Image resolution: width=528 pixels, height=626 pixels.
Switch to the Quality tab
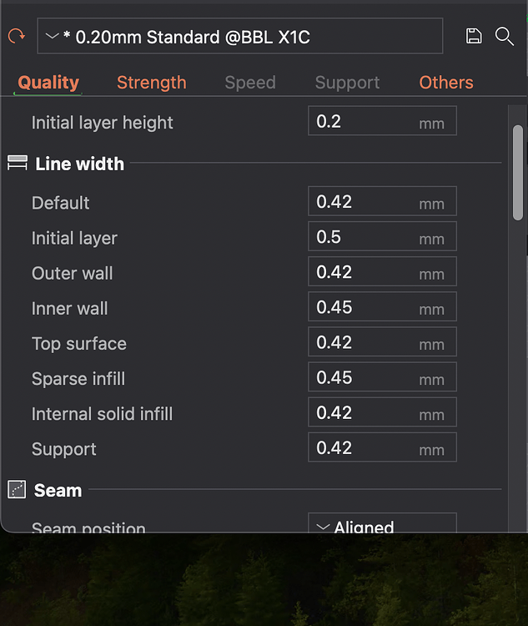coord(48,83)
